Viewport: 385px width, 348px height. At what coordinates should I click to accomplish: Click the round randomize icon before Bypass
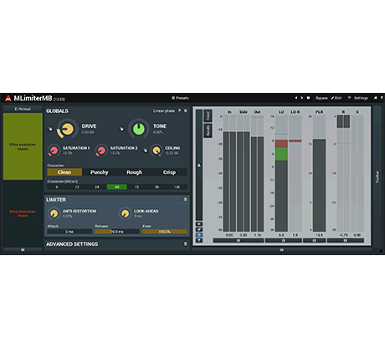[308, 98]
